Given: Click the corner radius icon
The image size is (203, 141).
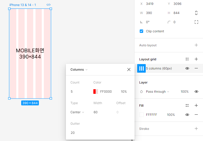Looking at the screenshot, I should (x=169, y=22).
